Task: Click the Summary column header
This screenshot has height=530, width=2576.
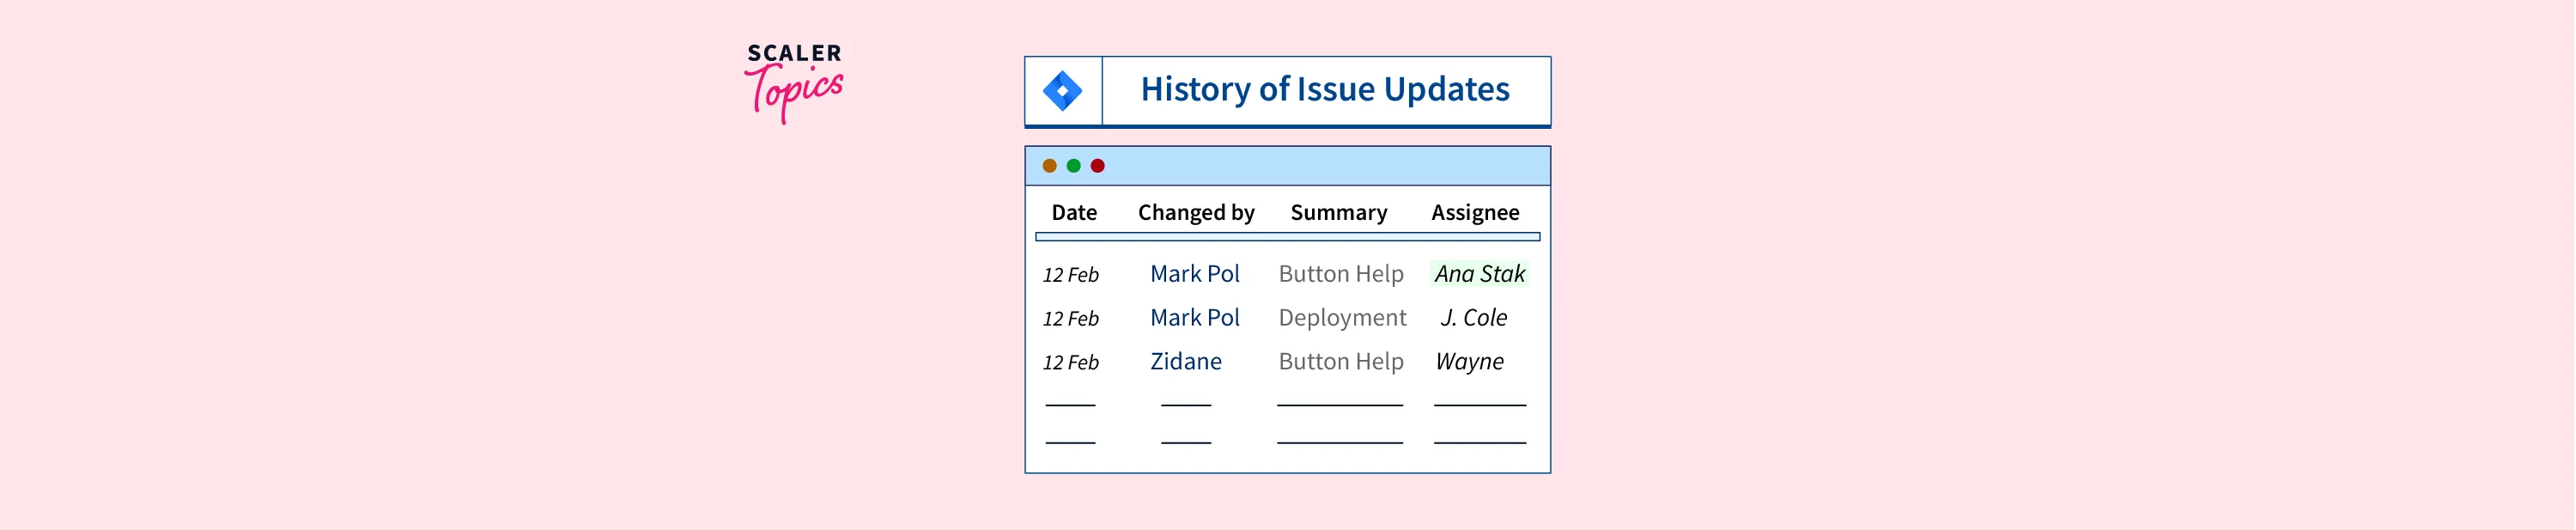Action: [x=1338, y=212]
